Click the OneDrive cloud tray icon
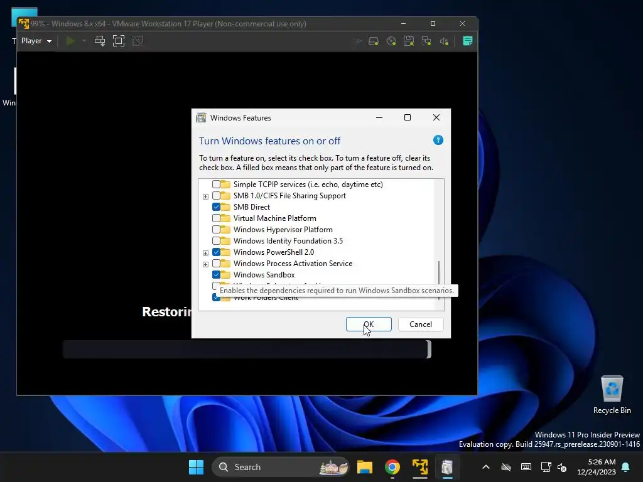This screenshot has height=482, width=643. coord(507,467)
